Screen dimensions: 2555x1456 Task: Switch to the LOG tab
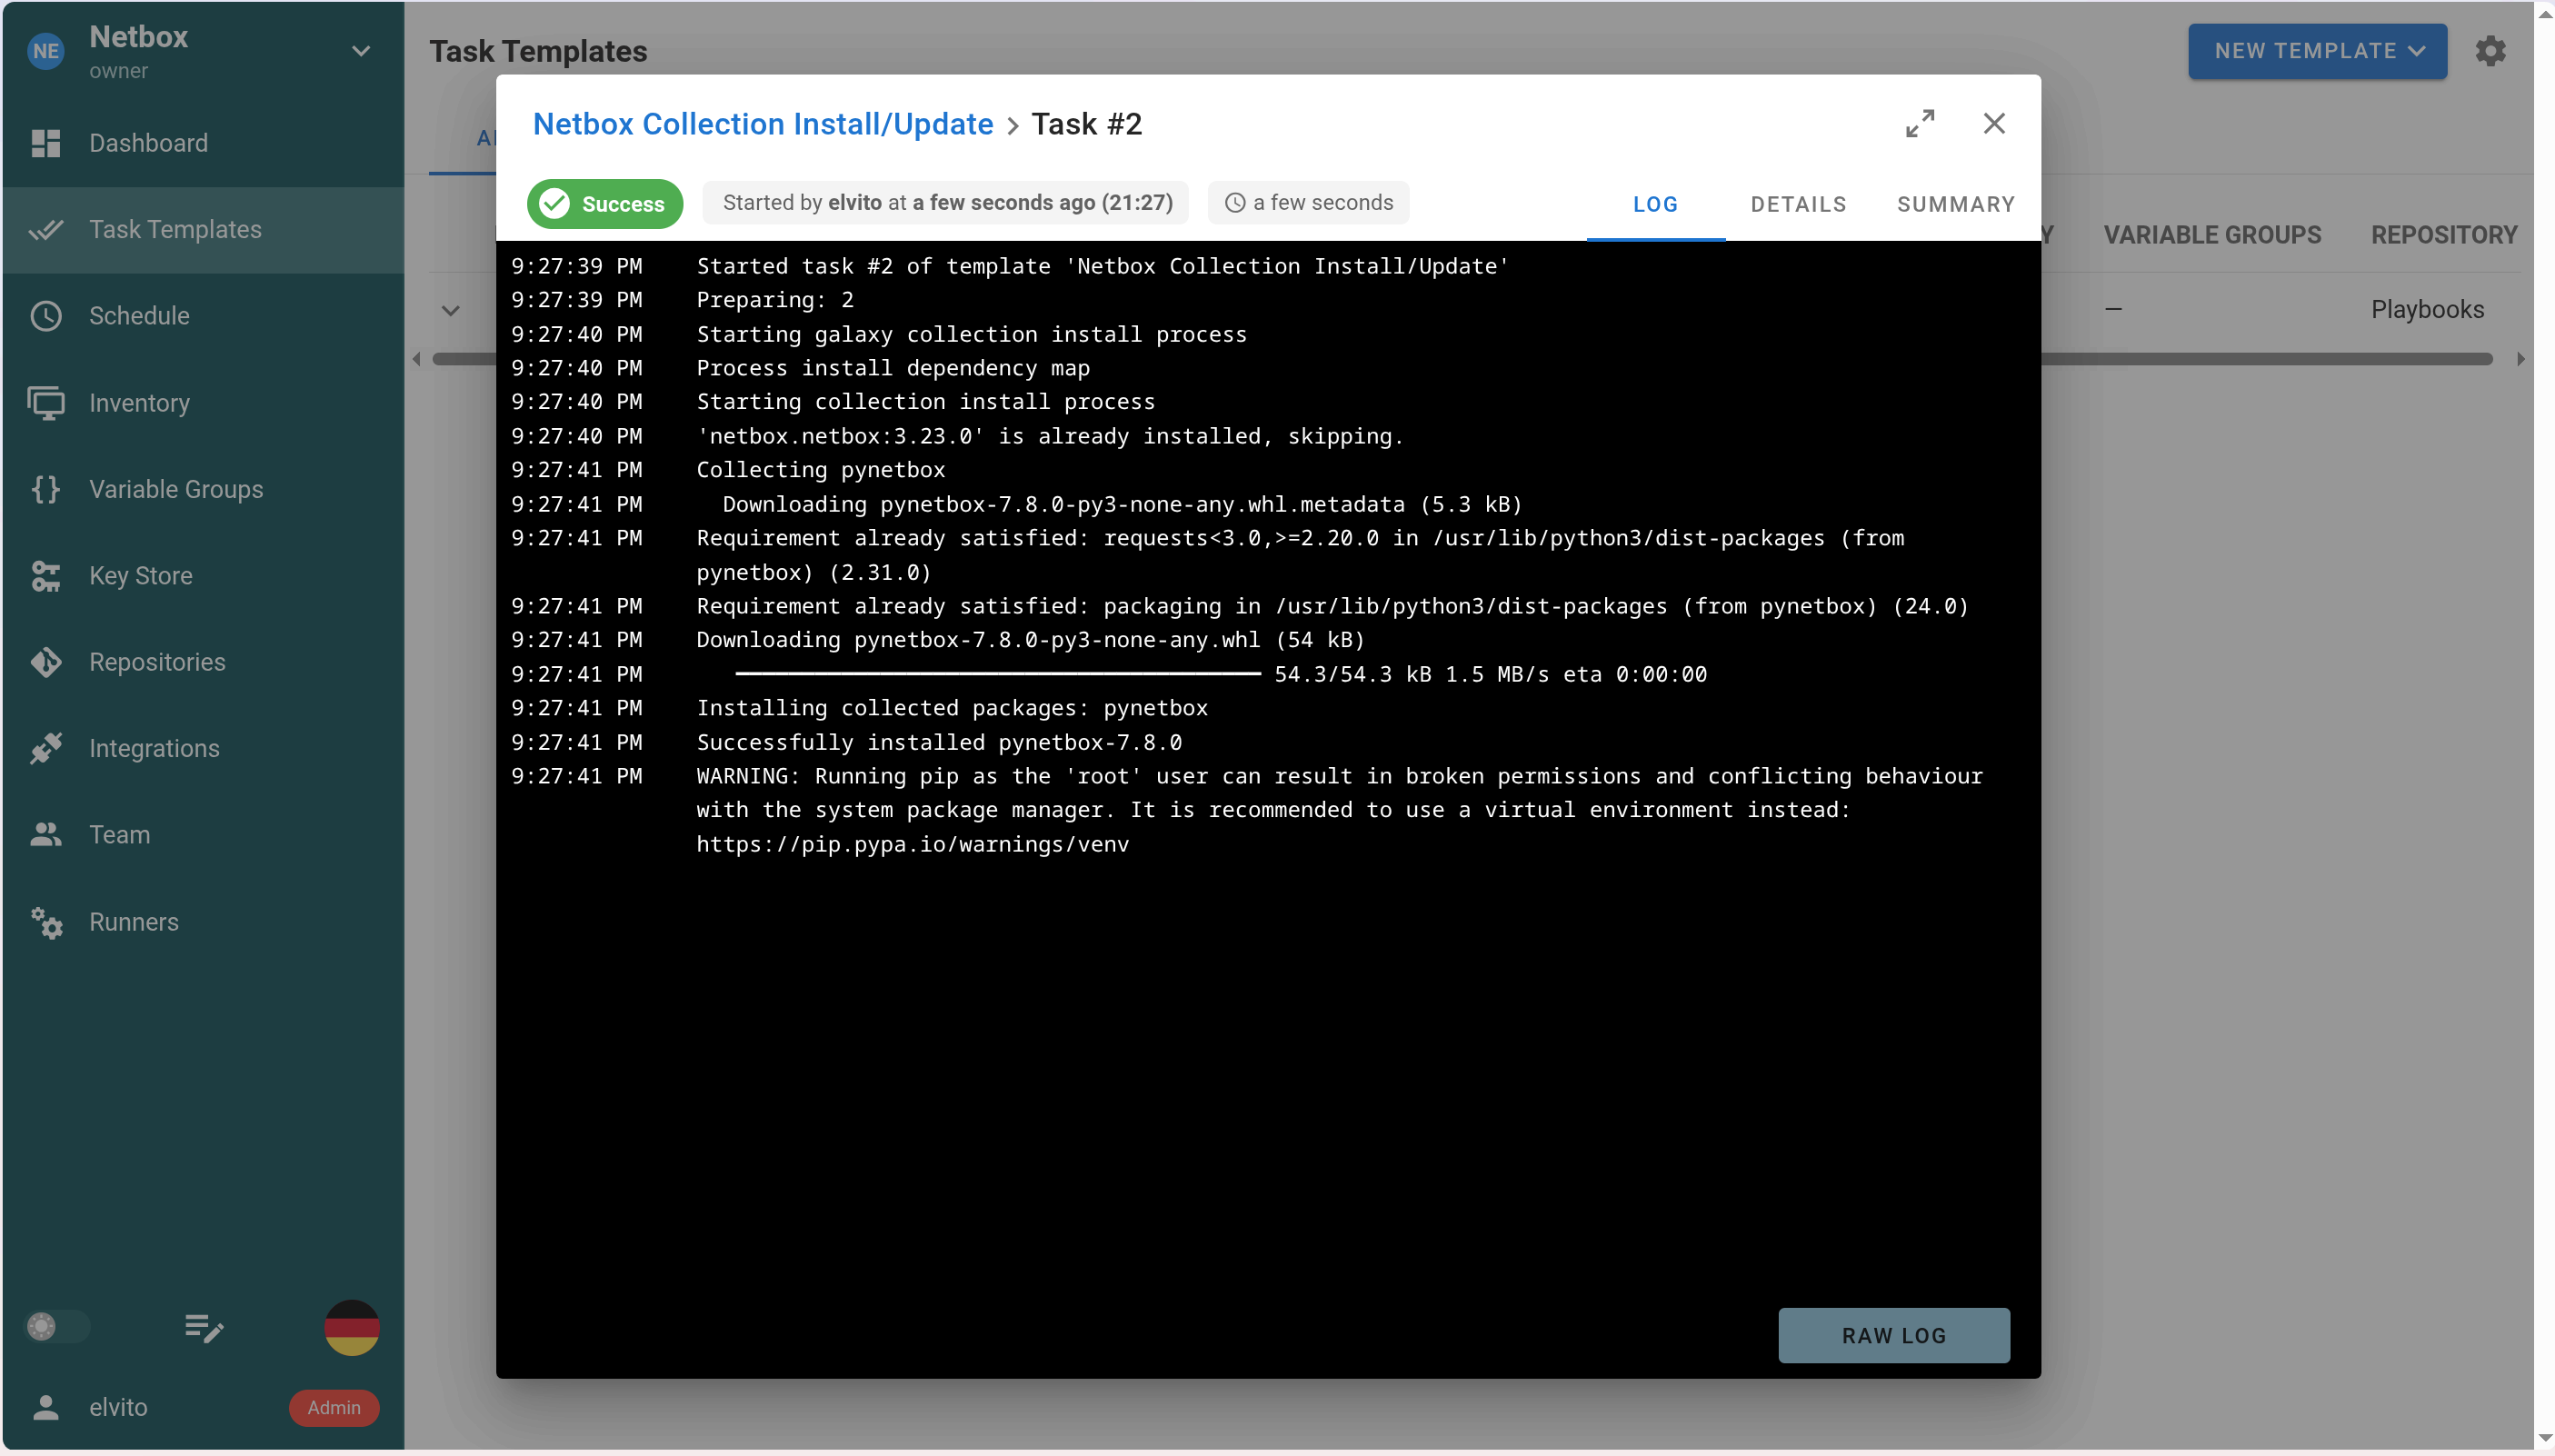coord(1655,204)
